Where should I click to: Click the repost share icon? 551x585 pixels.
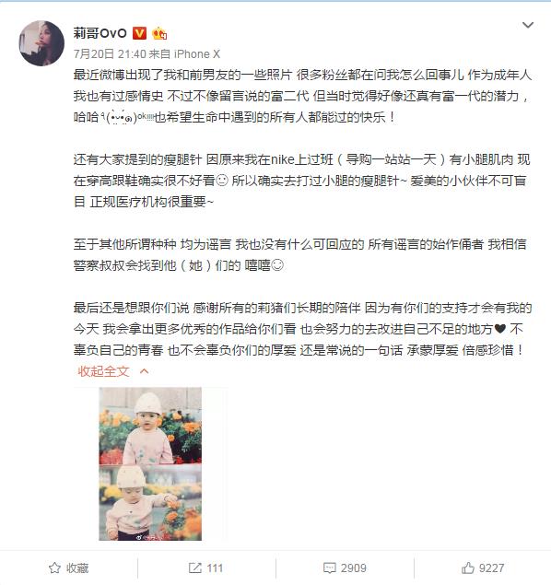194,567
